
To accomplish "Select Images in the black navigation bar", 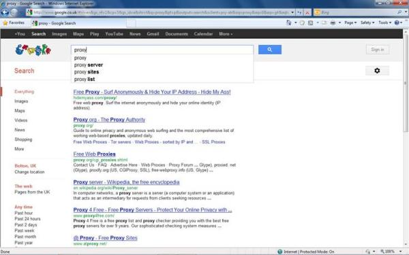I will [x=59, y=34].
